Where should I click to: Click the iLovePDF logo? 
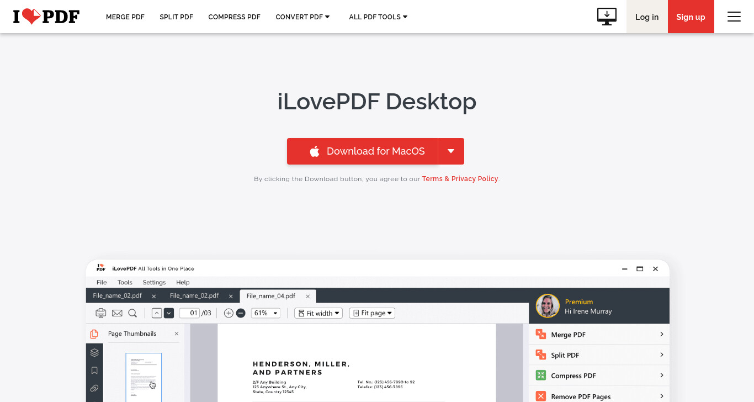click(46, 17)
